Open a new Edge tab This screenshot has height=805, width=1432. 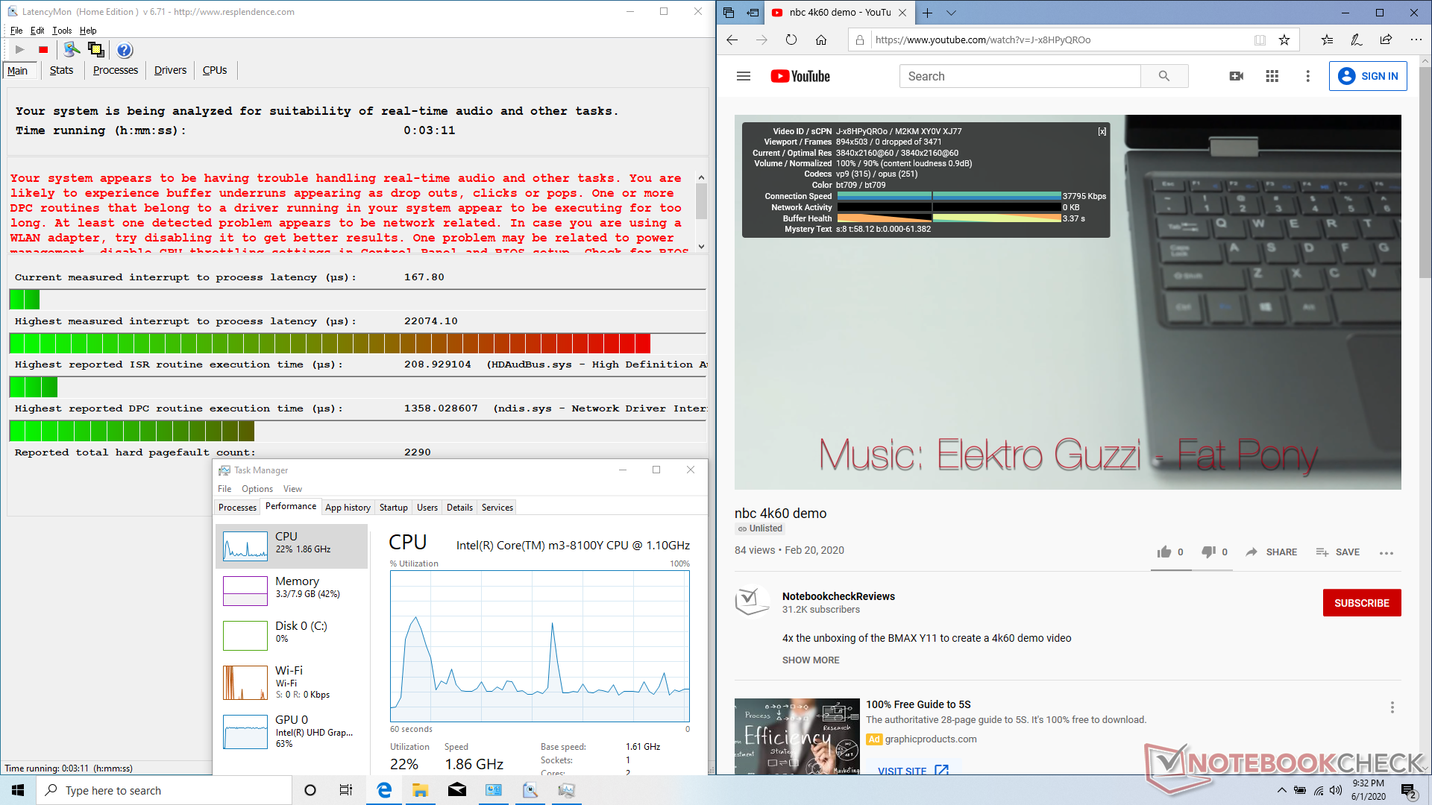pos(927,13)
